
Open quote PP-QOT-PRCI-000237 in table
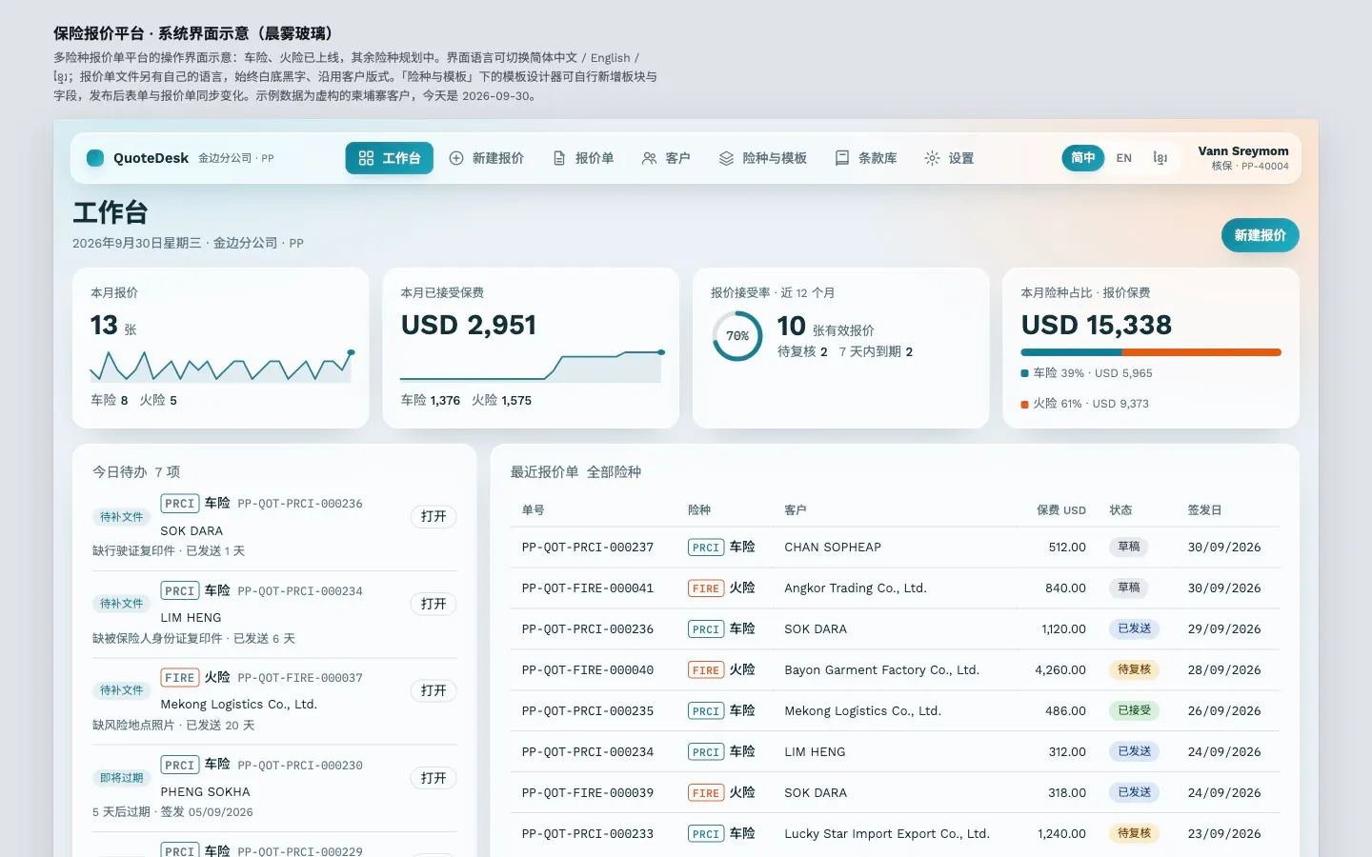click(588, 548)
